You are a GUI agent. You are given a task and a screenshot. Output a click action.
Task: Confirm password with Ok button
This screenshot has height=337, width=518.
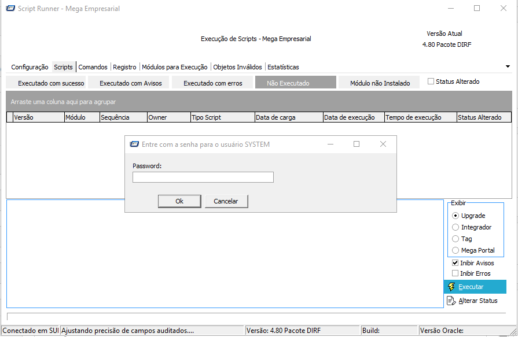click(x=179, y=201)
